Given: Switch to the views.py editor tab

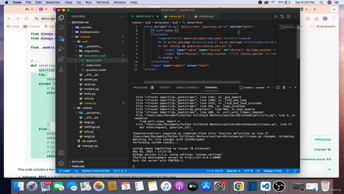Looking at the screenshot, I should point(175,16).
